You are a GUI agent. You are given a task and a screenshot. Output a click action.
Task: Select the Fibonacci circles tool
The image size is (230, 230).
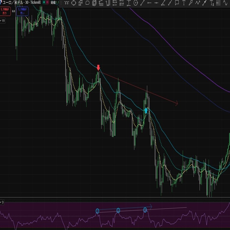(x=136, y=3)
